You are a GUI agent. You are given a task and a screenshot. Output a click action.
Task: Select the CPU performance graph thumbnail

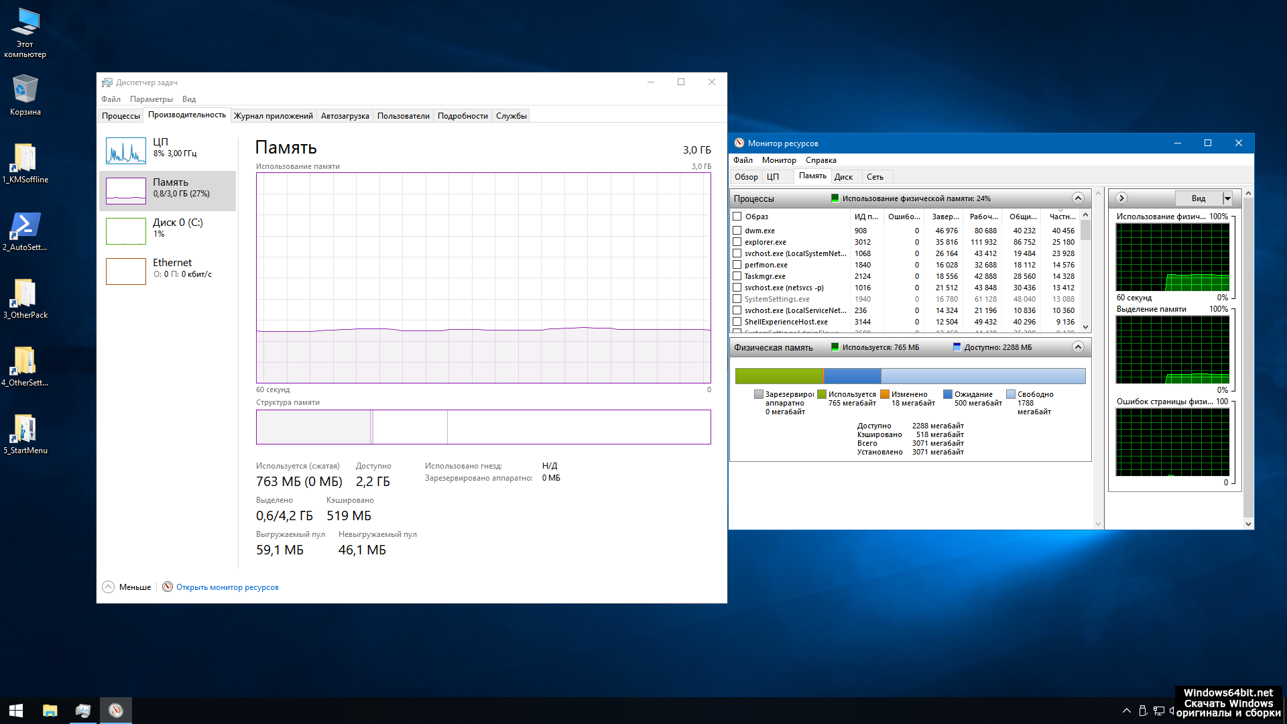125,151
